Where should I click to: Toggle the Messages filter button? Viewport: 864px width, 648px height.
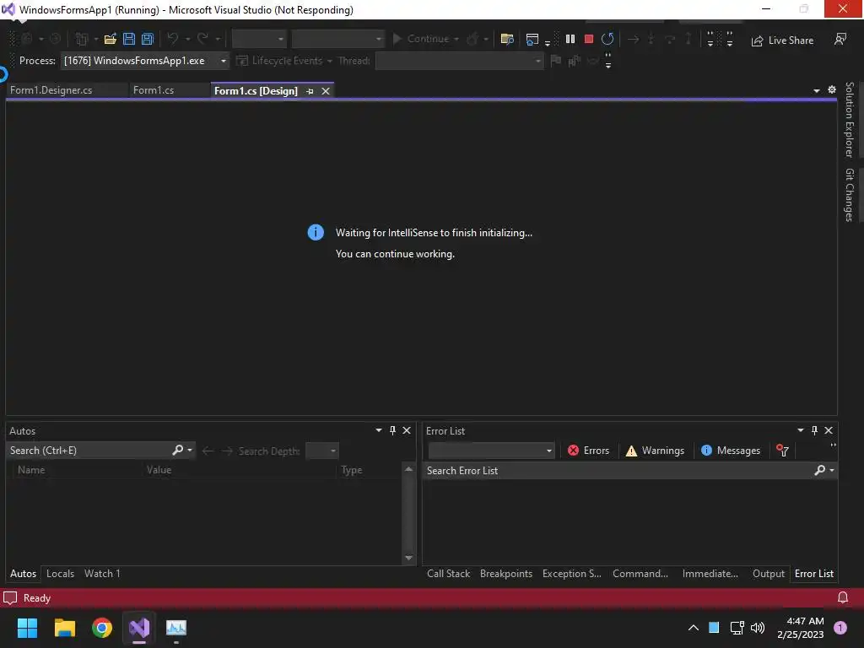click(x=731, y=451)
